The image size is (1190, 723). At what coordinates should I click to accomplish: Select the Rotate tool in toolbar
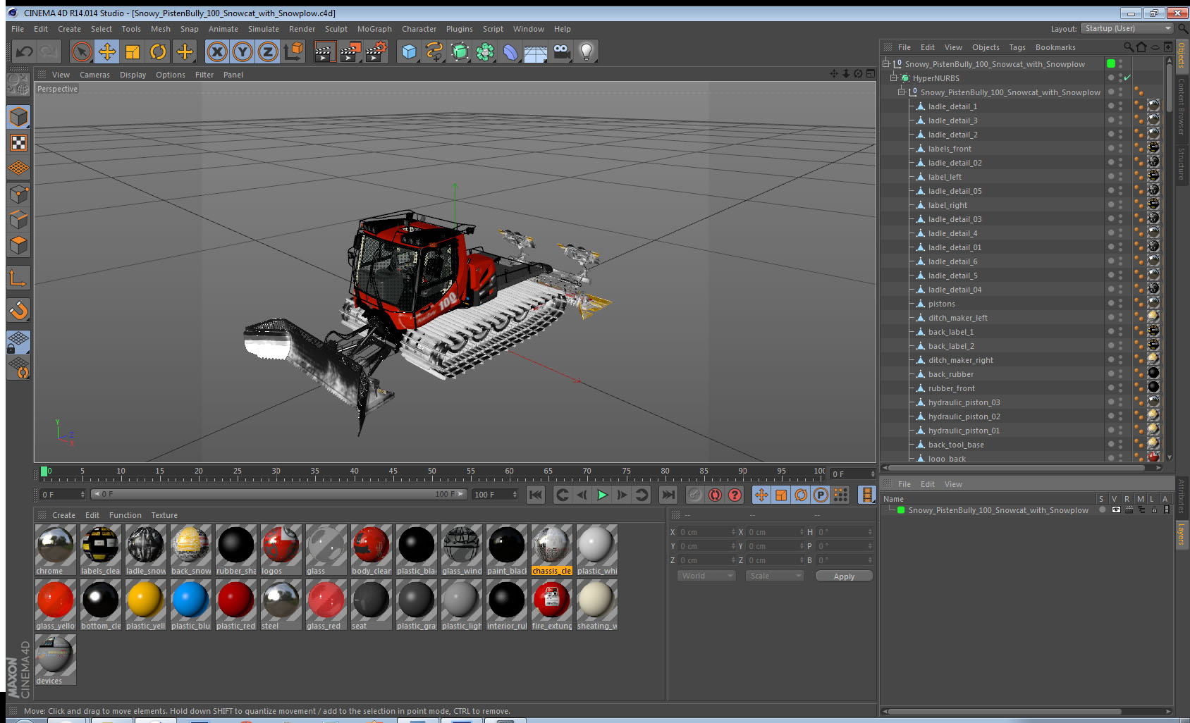(158, 51)
